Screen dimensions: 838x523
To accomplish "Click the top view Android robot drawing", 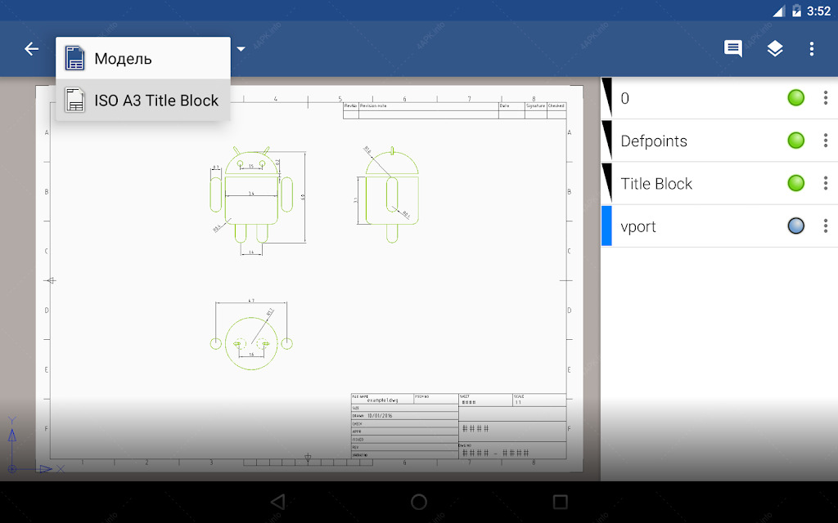I will click(251, 343).
